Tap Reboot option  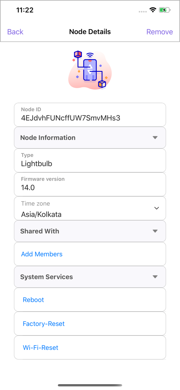(x=34, y=300)
